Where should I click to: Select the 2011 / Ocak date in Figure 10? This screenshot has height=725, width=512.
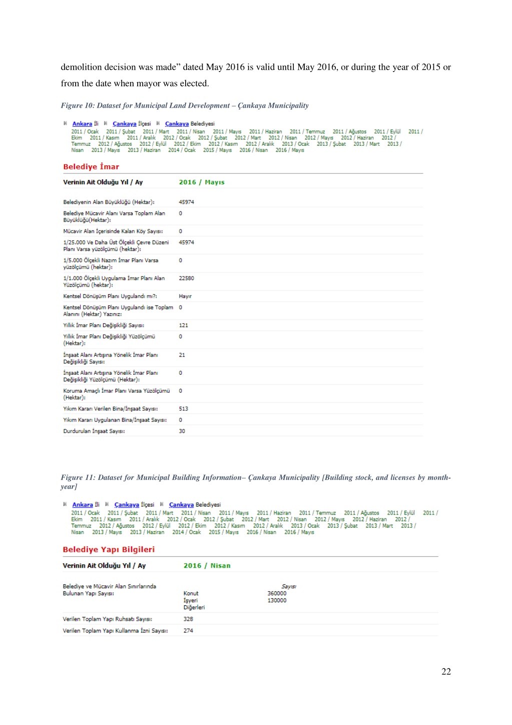(x=85, y=132)
